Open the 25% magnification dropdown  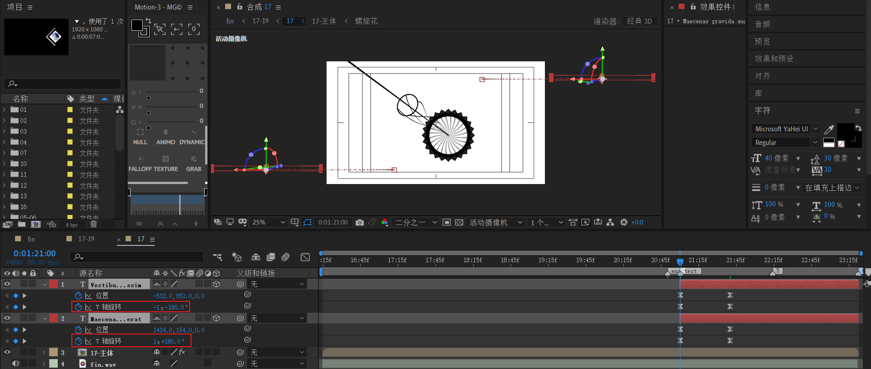pyautogui.click(x=269, y=222)
